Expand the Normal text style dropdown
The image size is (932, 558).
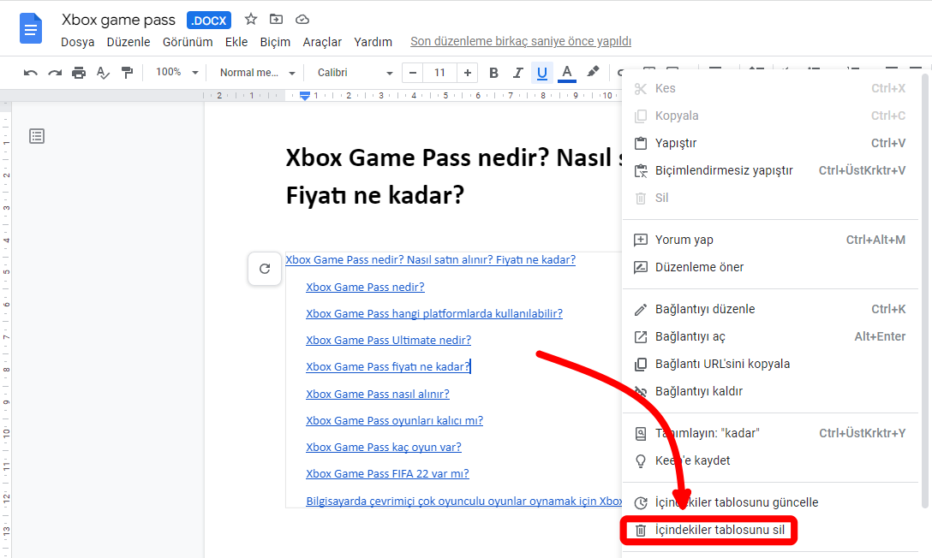257,73
